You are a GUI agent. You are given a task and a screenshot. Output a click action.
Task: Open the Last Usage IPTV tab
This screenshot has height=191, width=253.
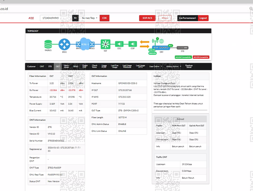(x=140, y=67)
